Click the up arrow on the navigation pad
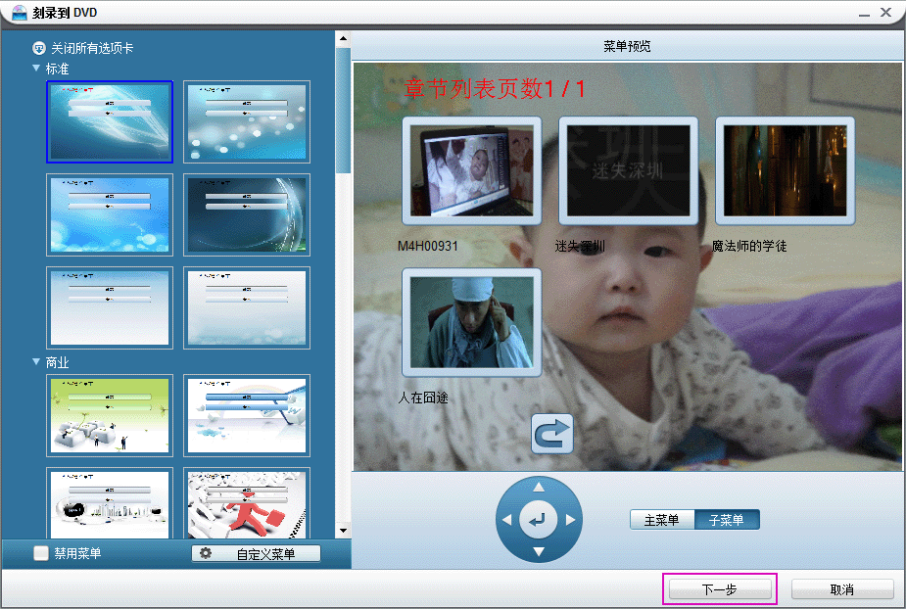 click(x=539, y=487)
